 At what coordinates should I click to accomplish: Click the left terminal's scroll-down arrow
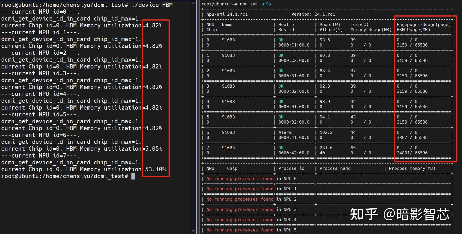pos(193,231)
